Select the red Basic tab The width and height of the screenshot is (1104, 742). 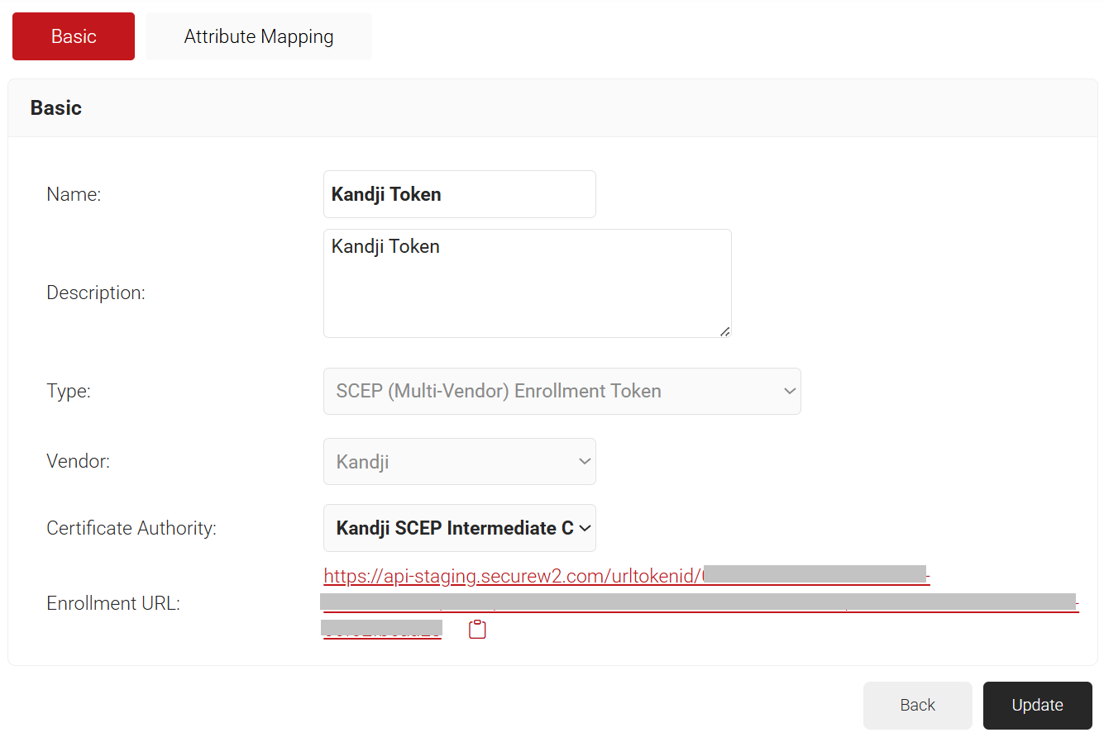74,36
